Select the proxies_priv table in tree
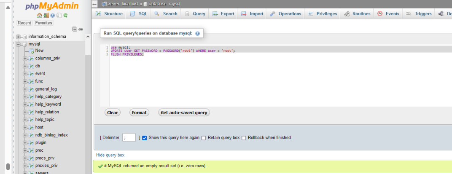The height and width of the screenshot is (174, 452). click(46, 166)
